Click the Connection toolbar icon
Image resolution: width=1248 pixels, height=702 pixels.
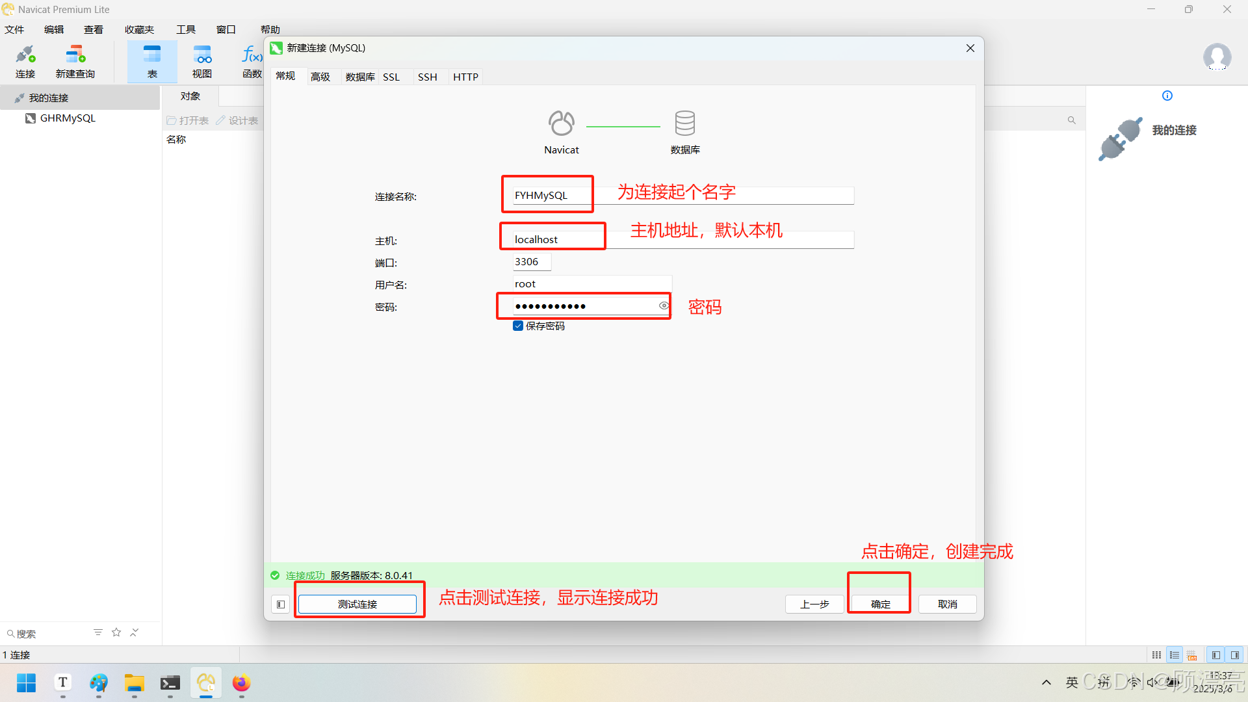[x=25, y=61]
